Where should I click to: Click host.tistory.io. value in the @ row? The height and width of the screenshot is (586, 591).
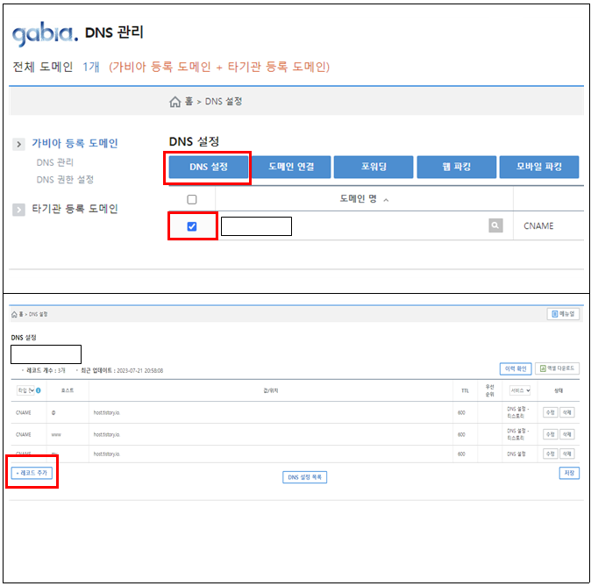click(x=107, y=412)
